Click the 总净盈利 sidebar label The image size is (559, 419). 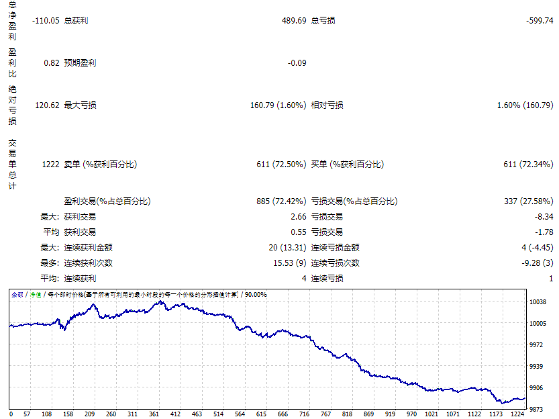click(x=14, y=20)
